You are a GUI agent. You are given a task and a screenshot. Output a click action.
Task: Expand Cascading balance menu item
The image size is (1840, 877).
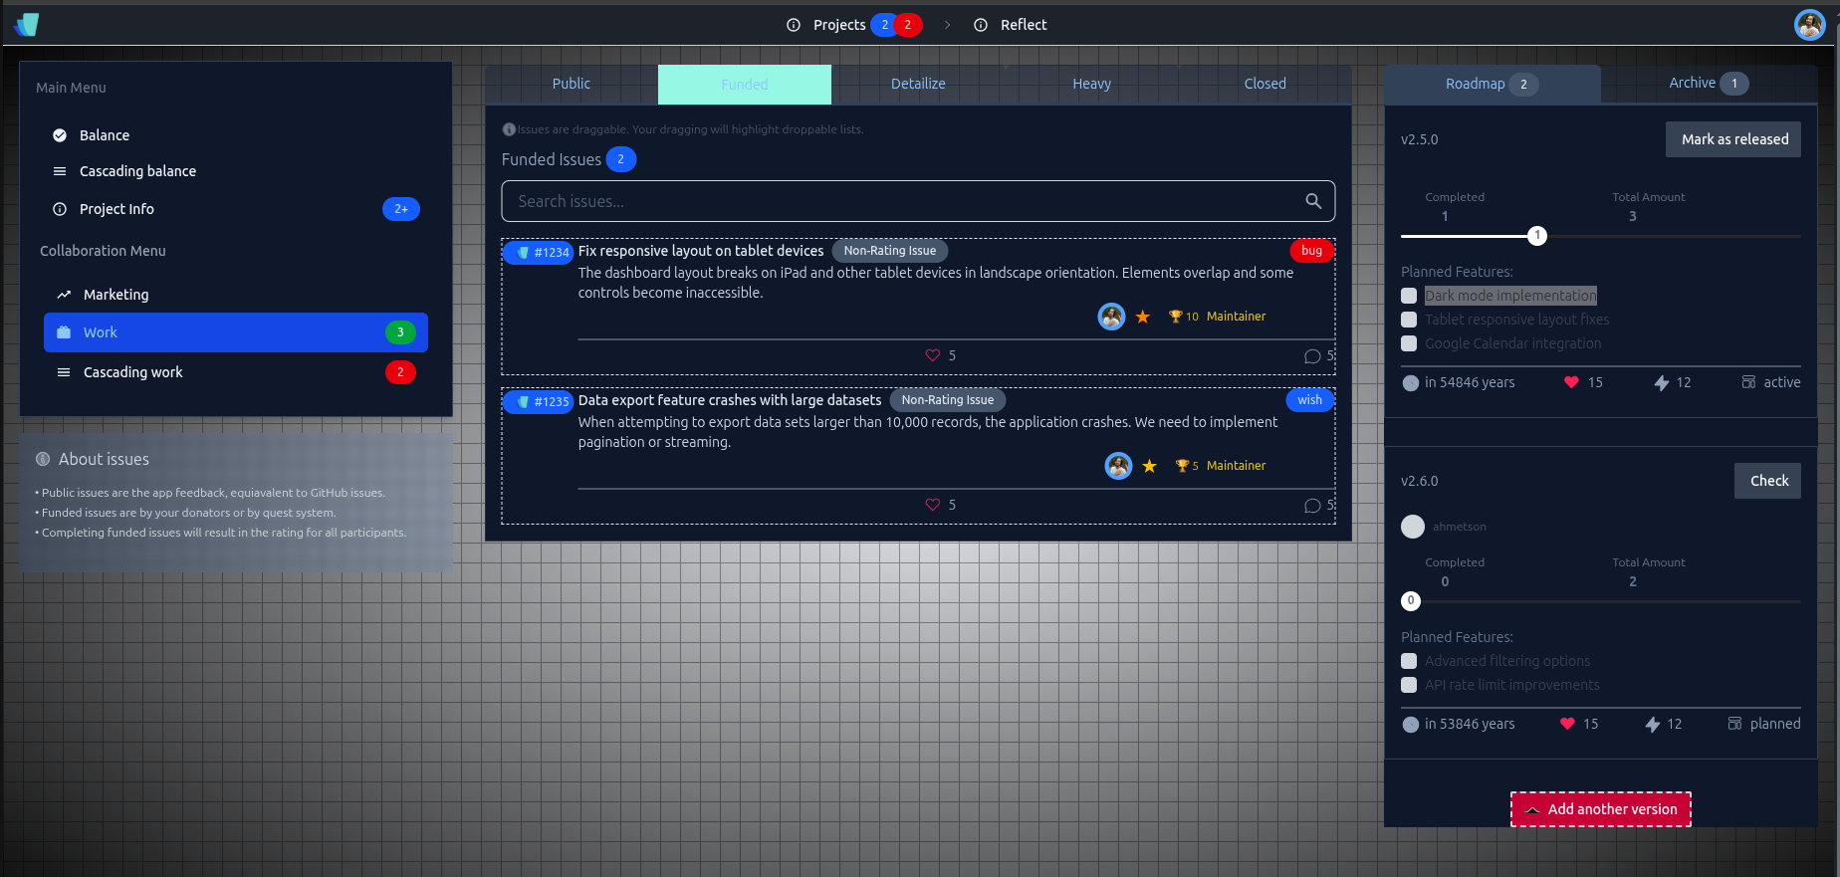(137, 171)
